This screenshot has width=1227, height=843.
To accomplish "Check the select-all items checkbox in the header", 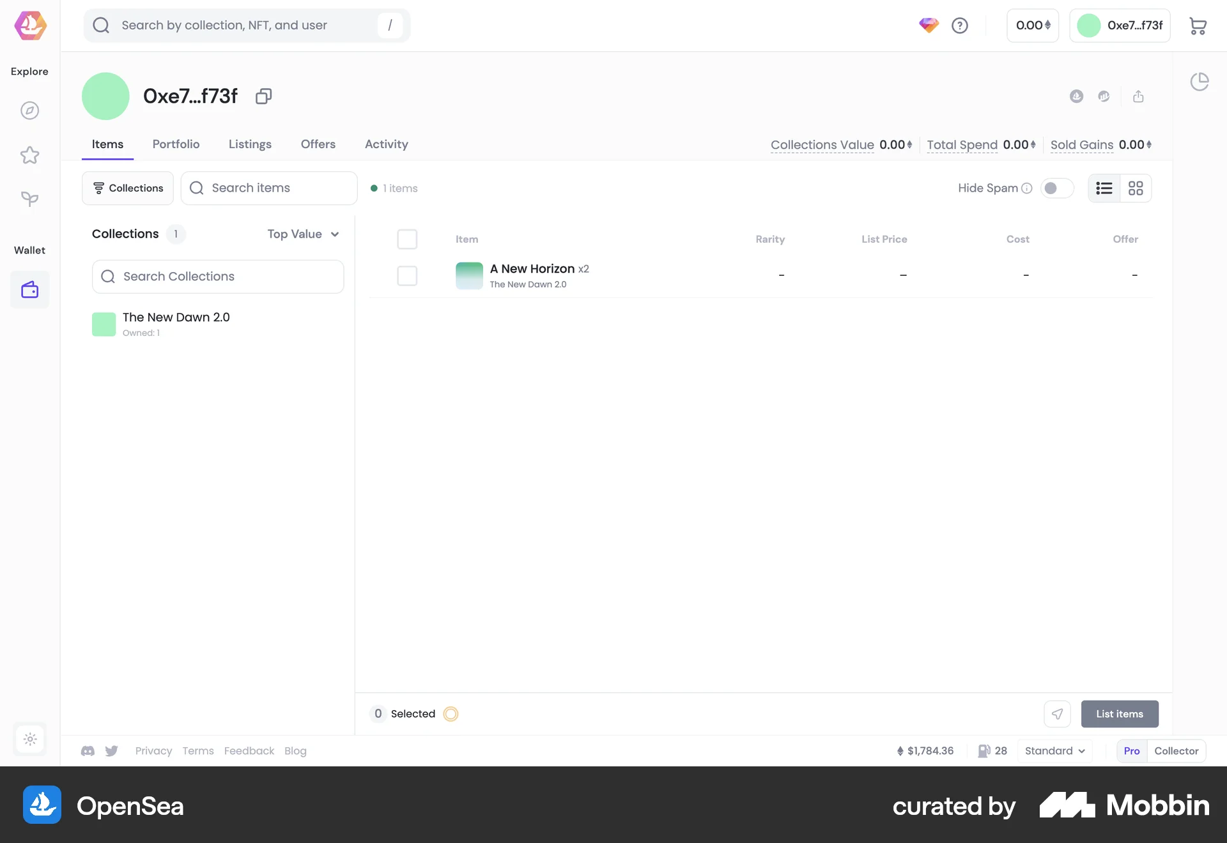I will tap(407, 239).
